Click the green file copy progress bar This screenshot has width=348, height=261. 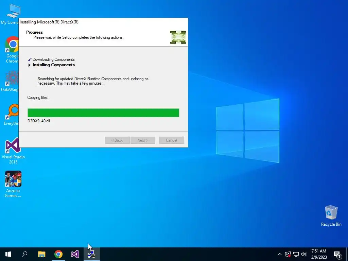click(103, 113)
